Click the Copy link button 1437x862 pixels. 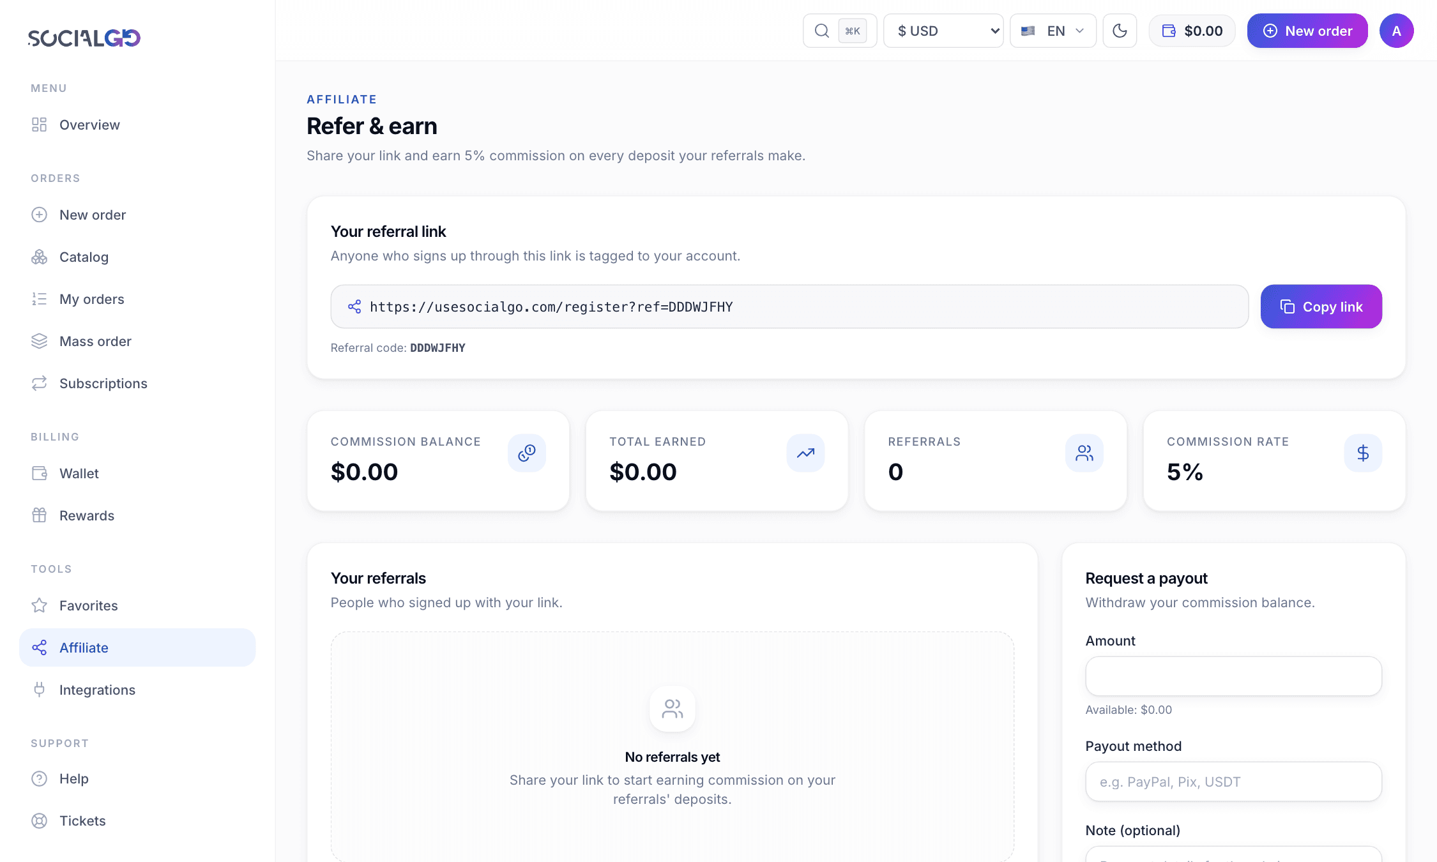[x=1321, y=306]
